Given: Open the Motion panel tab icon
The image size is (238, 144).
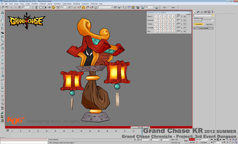Looking at the screenshot, I should (205, 12).
